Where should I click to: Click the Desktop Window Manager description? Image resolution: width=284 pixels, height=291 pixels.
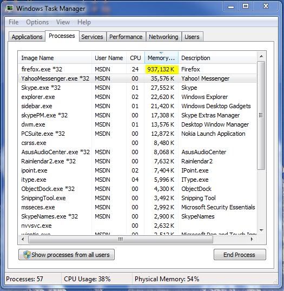coord(215,124)
